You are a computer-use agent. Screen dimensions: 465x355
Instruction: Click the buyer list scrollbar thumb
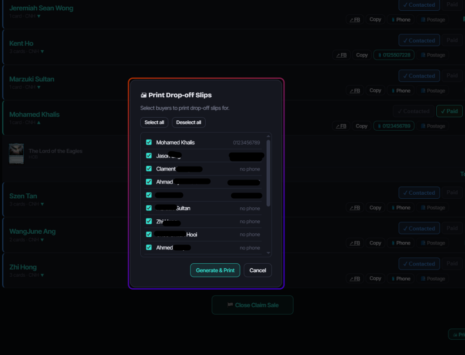[x=268, y=173]
